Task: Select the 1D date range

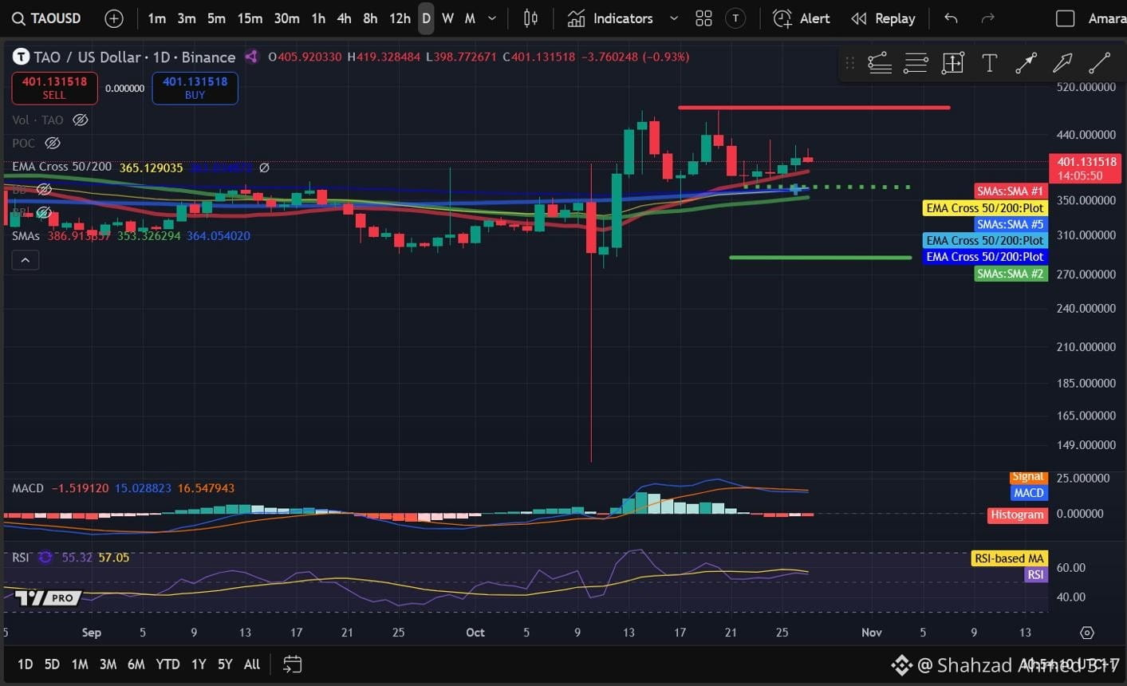Action: coord(26,664)
